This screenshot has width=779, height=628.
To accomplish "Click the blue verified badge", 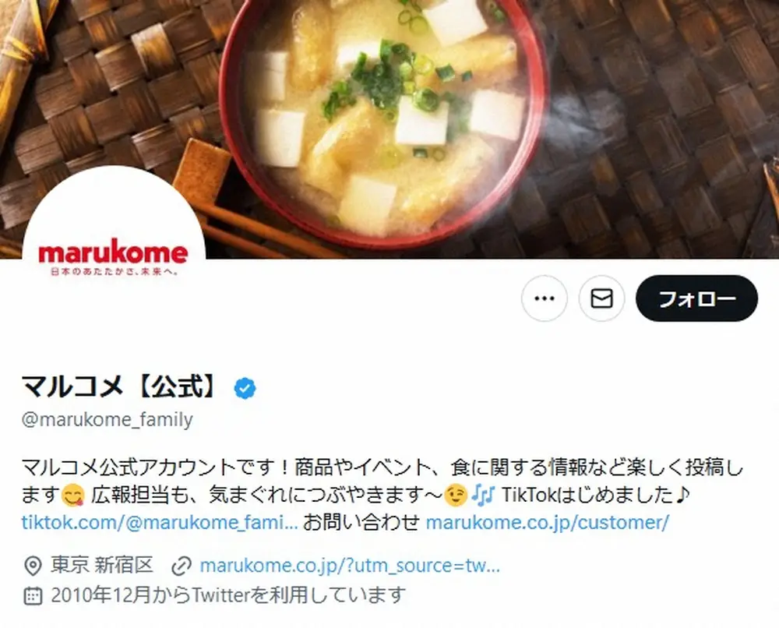I will [x=245, y=388].
